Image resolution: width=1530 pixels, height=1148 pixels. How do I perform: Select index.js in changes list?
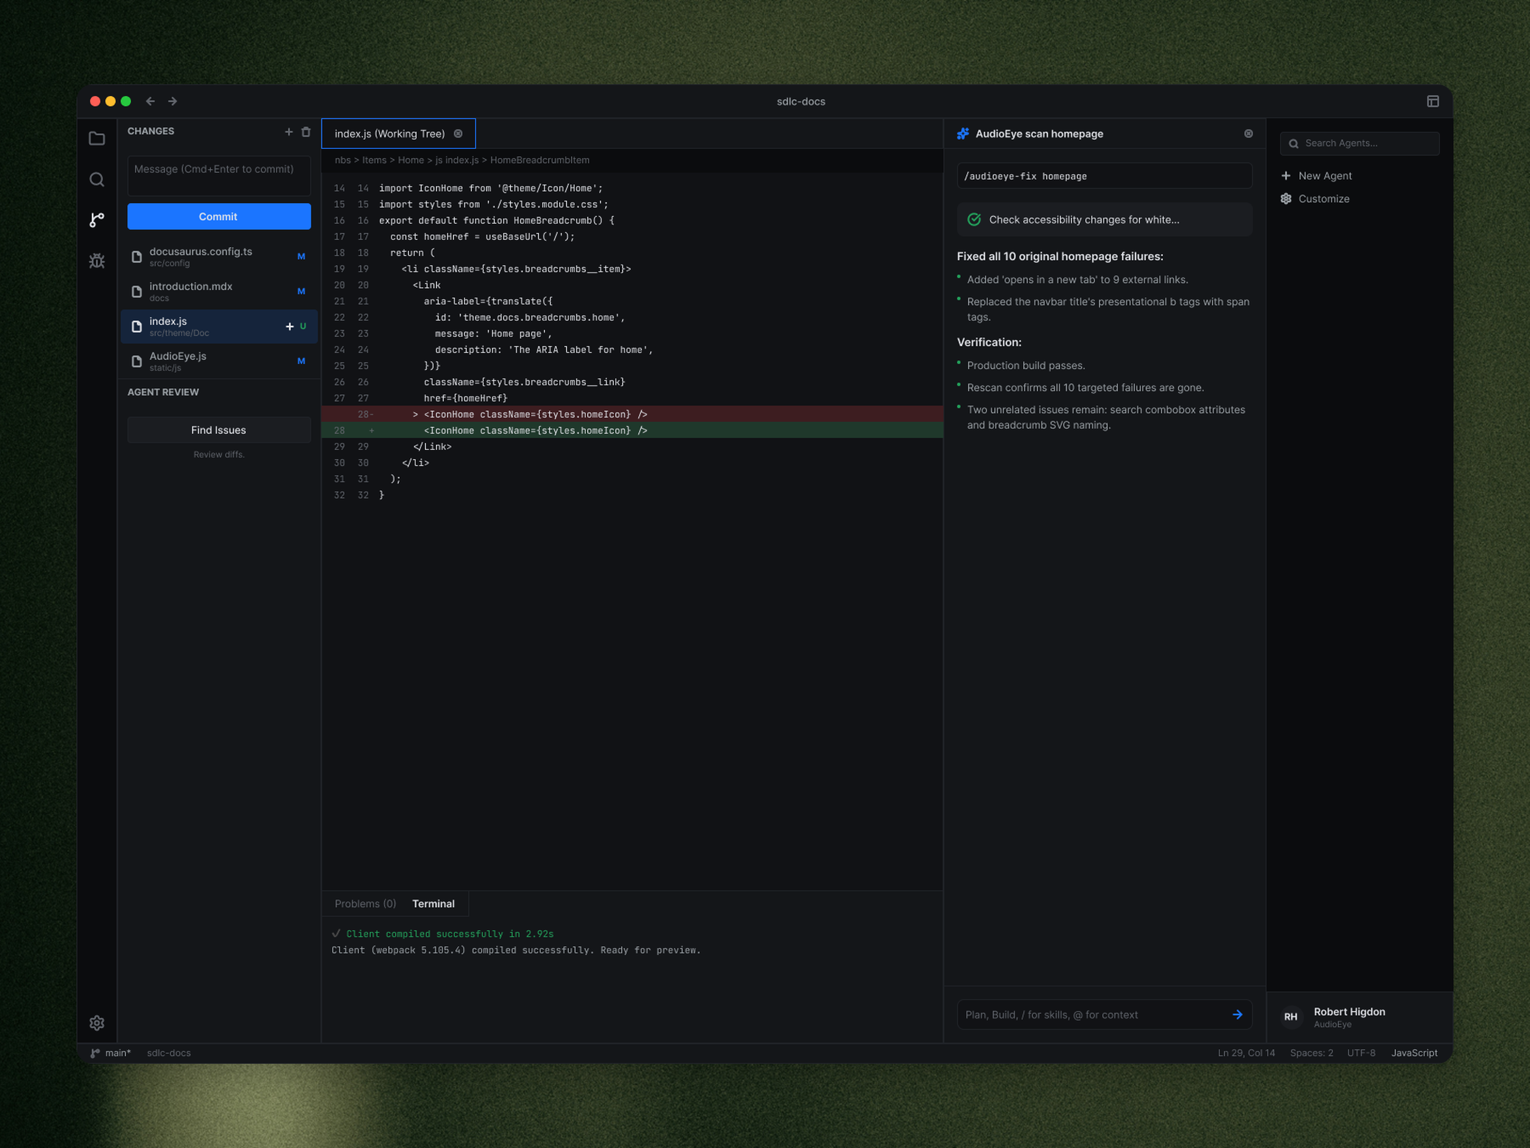[219, 326]
